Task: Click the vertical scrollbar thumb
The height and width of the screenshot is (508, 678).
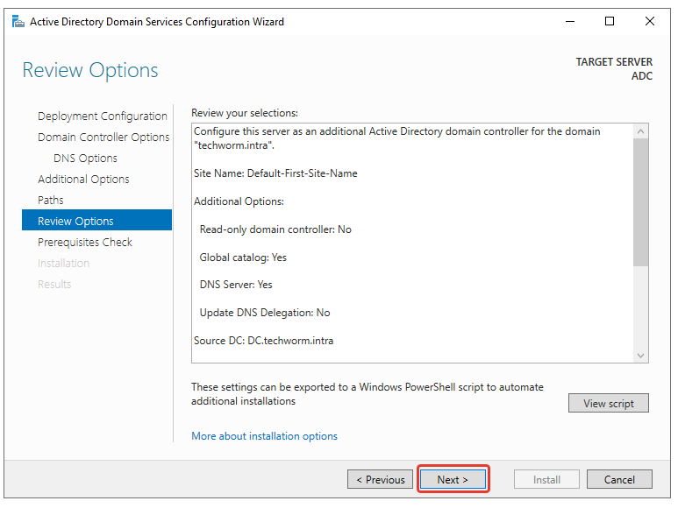Action: [x=640, y=201]
